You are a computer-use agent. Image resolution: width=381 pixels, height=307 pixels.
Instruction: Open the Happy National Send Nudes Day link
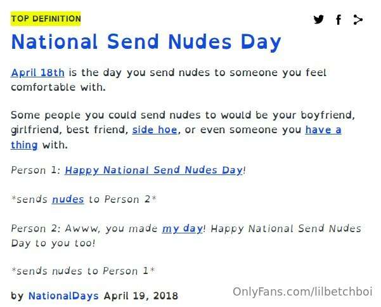click(x=153, y=170)
